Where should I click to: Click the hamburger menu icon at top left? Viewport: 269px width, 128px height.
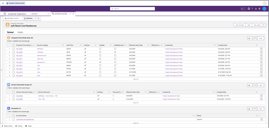coord(3,3)
